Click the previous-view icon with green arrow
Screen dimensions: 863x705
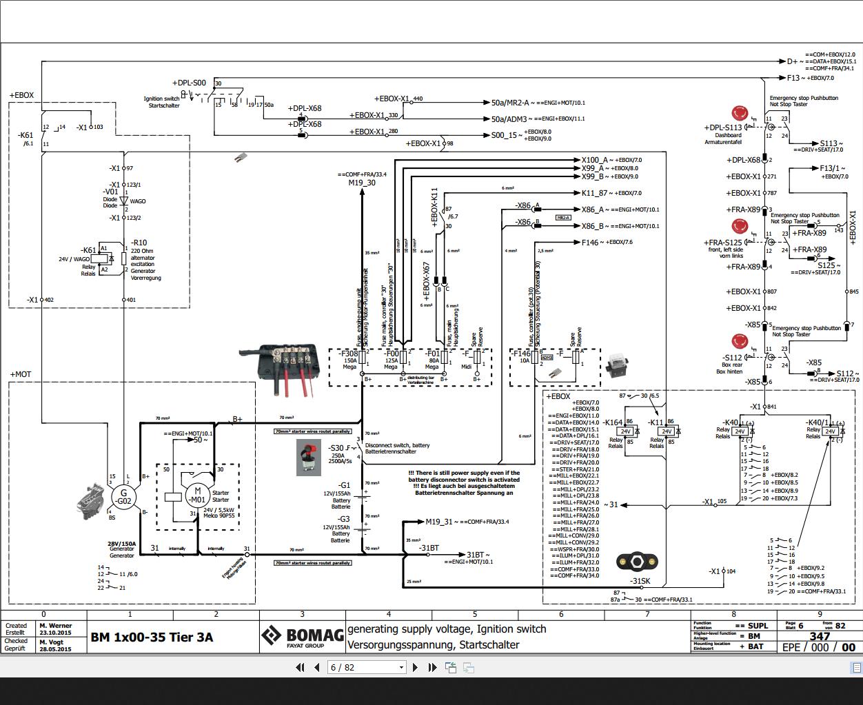pyautogui.click(x=451, y=667)
